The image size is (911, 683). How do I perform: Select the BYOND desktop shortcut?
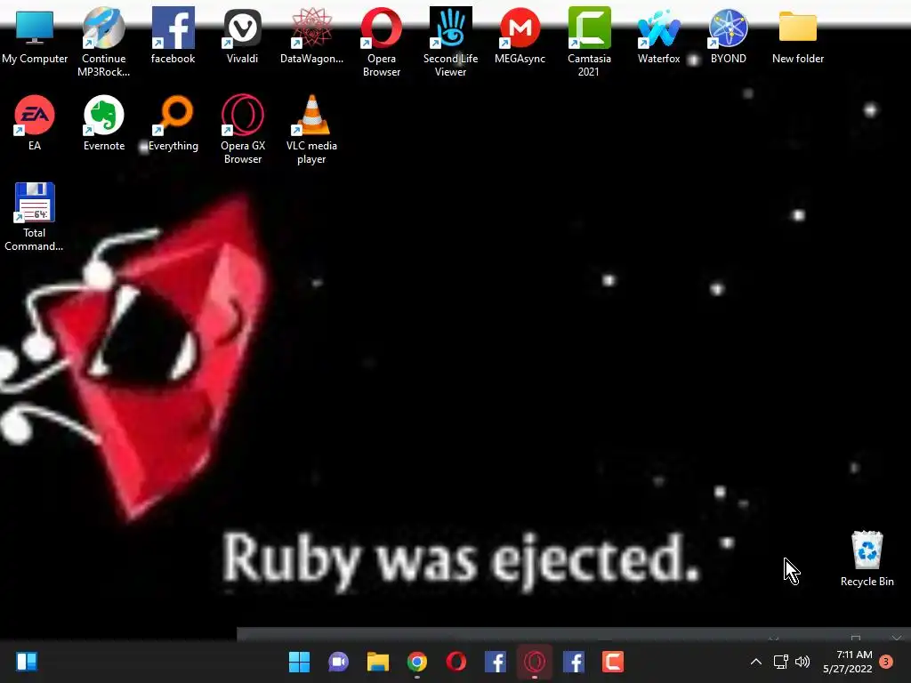coord(728,36)
